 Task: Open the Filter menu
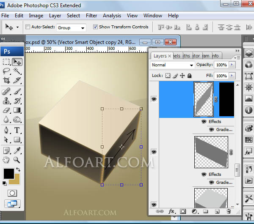(91, 16)
